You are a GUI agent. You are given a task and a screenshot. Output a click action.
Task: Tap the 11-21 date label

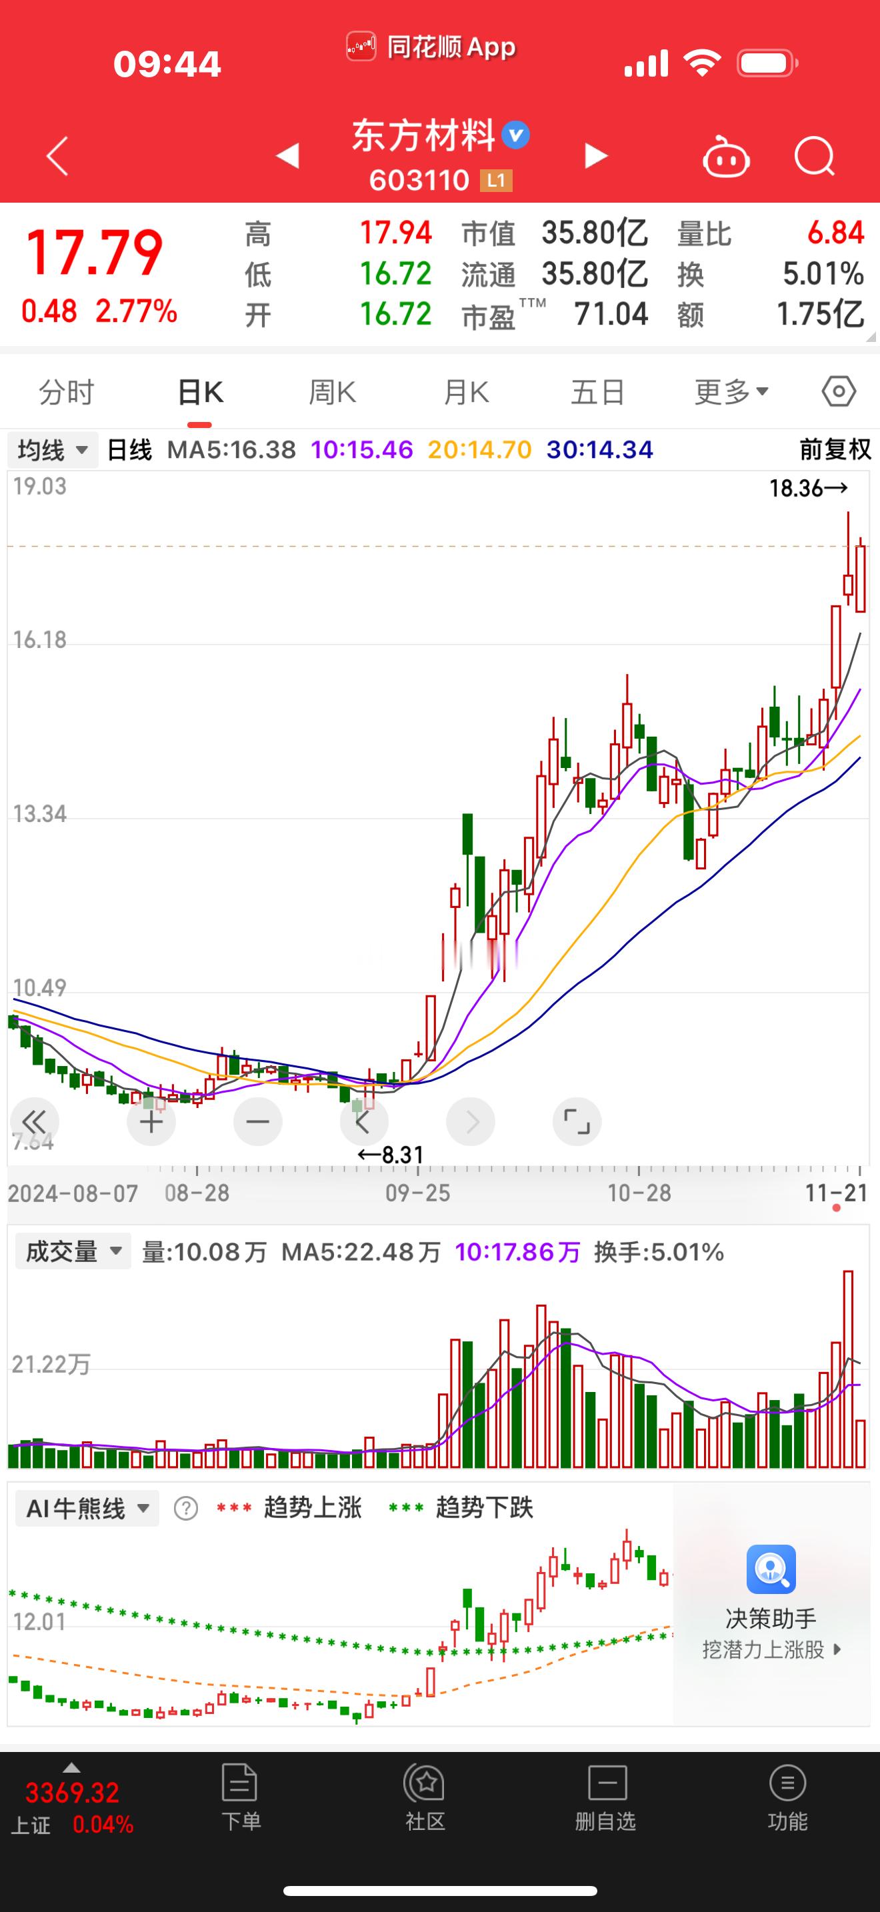tap(836, 1193)
